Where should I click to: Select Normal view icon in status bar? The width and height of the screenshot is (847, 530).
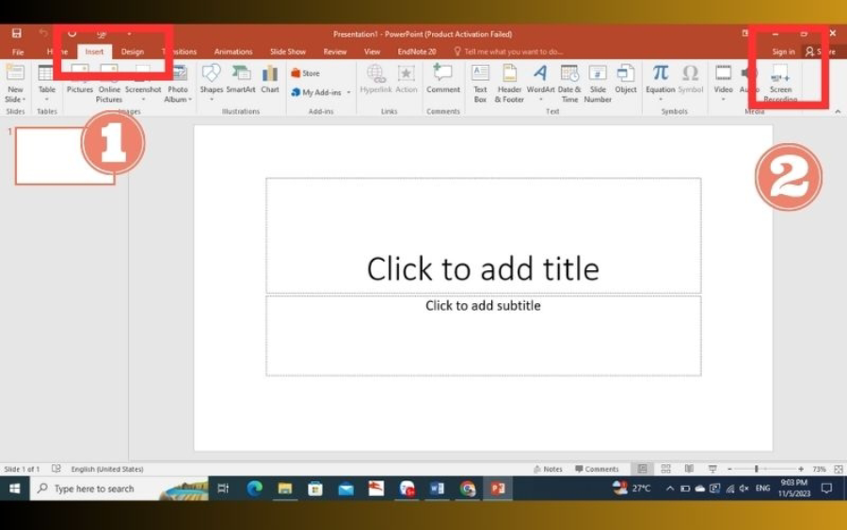pyautogui.click(x=642, y=469)
